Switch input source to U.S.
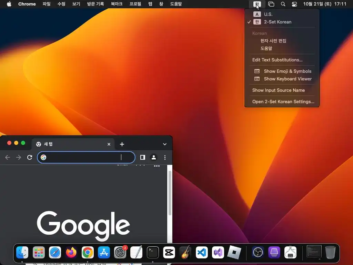Screen dimensions: 353x265 click(x=282, y=14)
